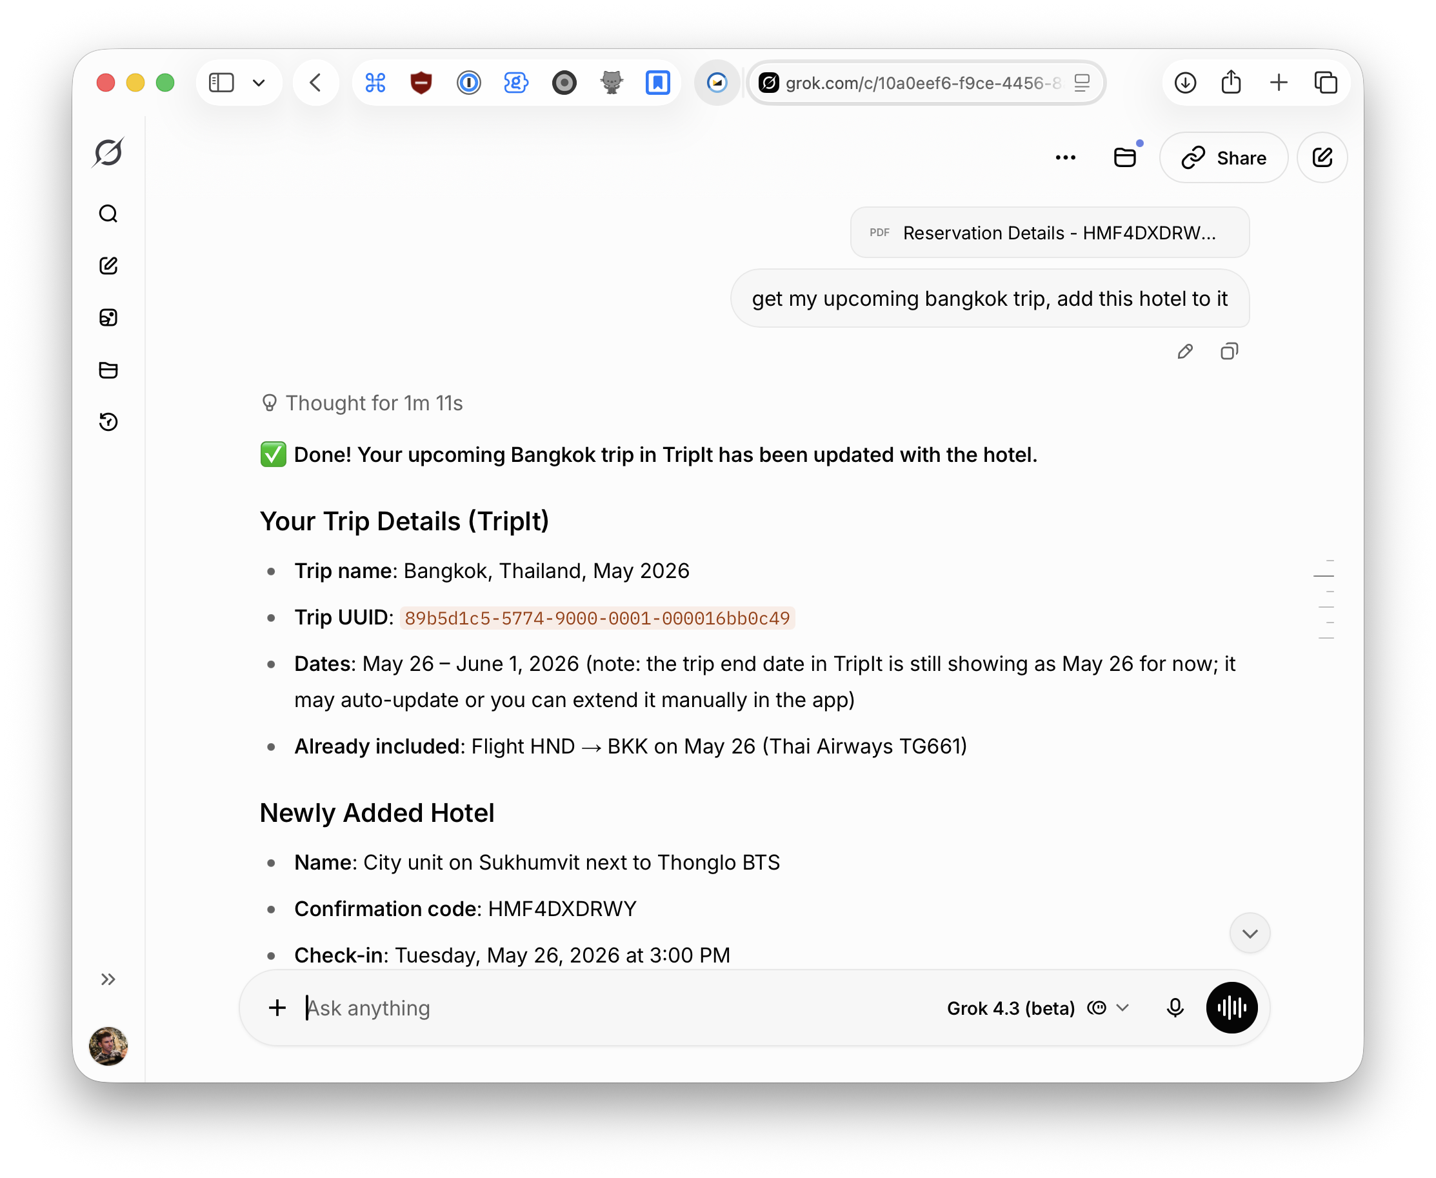Click the 'Already included: Flight HND → BKK' line
1436x1178 pixels.
[x=631, y=746]
